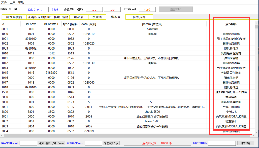
Task: Click the 操作解释 column header
Action: point(231,24)
